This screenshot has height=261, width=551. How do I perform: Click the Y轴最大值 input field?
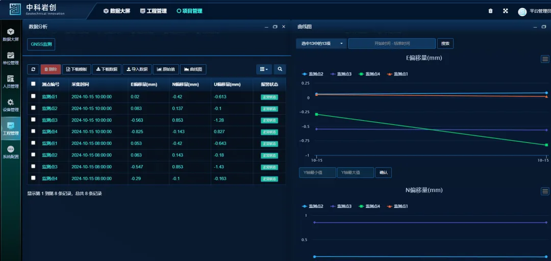[x=356, y=172]
